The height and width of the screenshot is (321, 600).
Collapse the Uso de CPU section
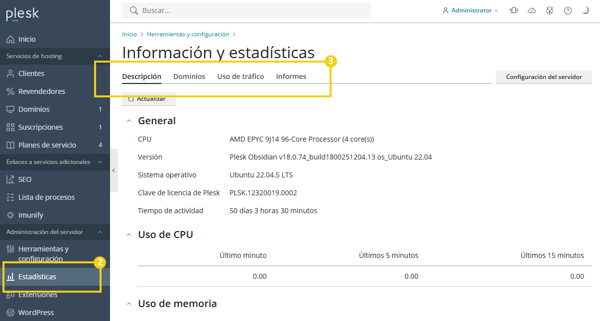pos(129,235)
